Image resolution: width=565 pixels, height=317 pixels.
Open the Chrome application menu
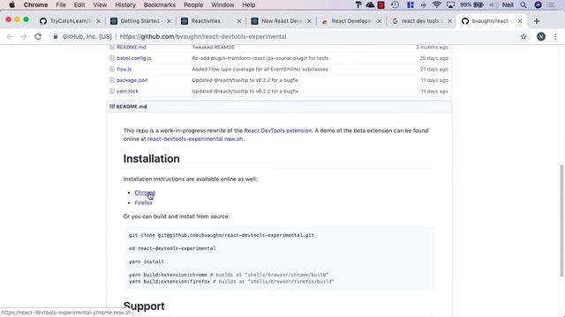coord(35,5)
